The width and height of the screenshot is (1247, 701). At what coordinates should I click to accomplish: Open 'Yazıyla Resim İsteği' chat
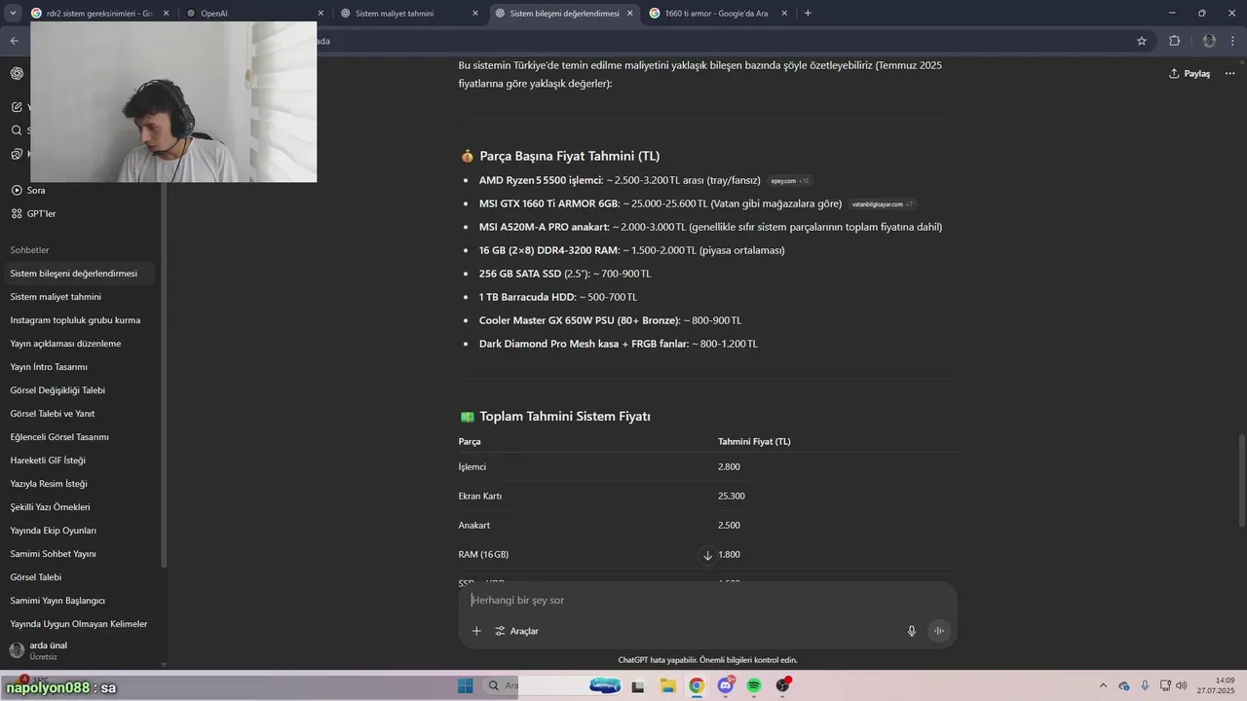coord(80,484)
